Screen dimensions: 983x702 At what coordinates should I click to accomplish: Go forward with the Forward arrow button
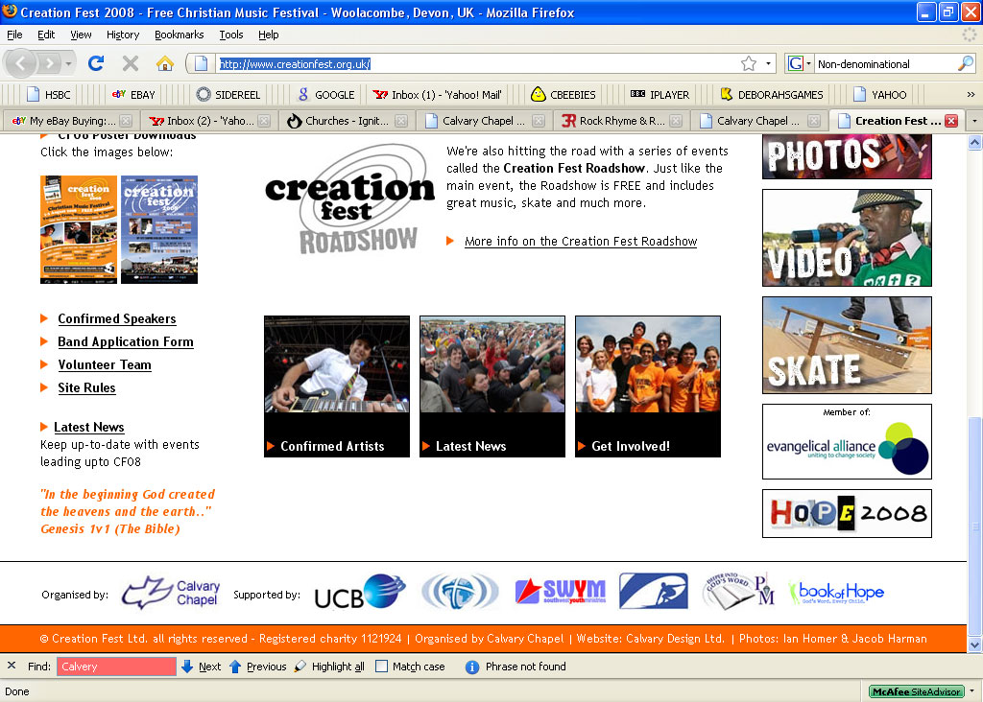tap(49, 63)
